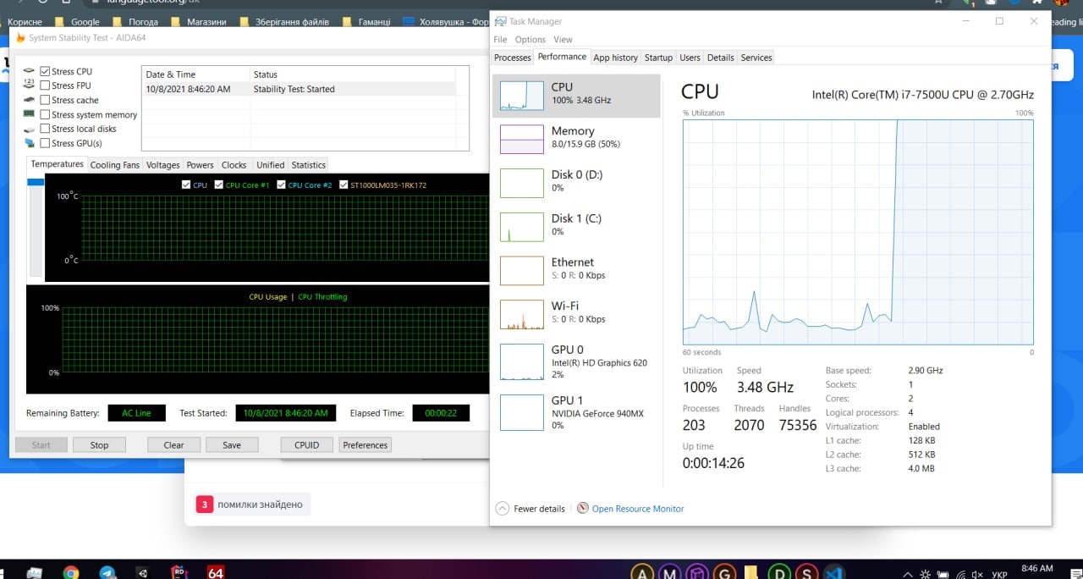Open the View menu in Task Manager

pyautogui.click(x=563, y=39)
